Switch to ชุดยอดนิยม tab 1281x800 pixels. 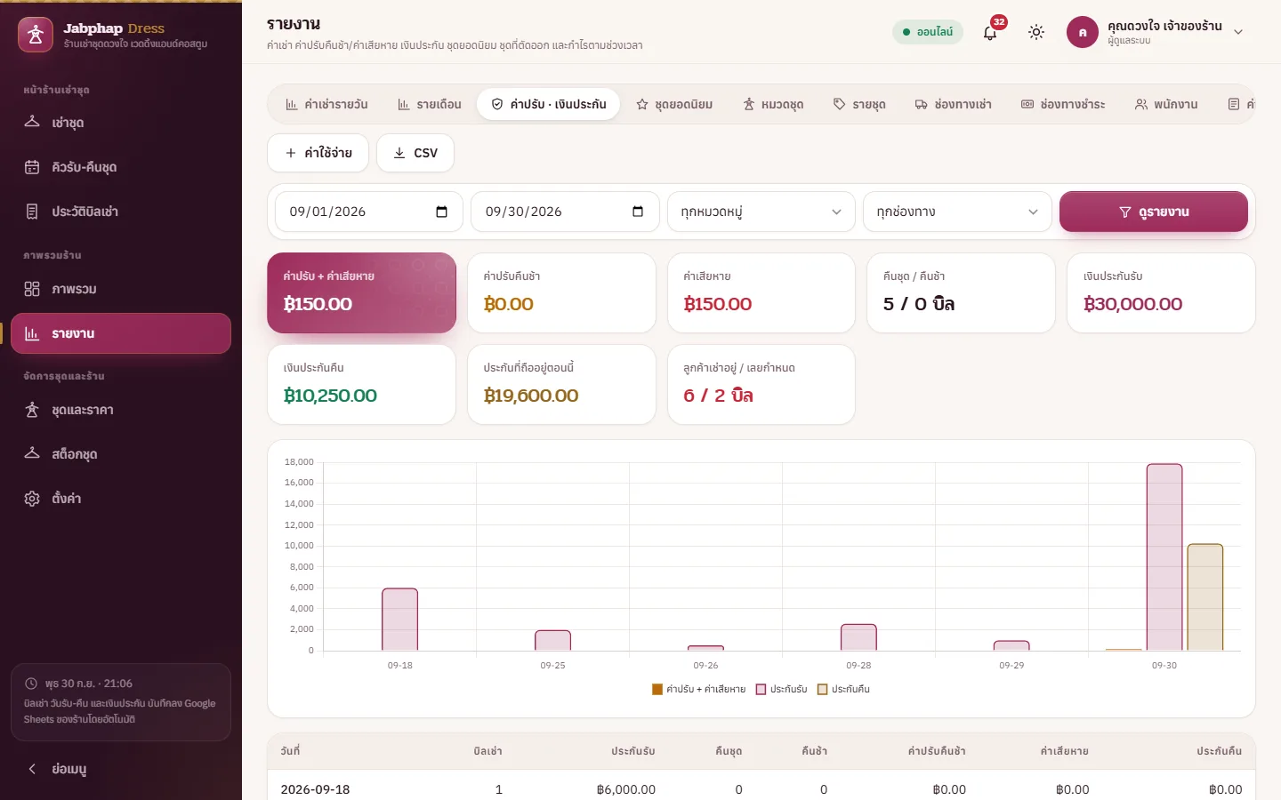(x=674, y=104)
